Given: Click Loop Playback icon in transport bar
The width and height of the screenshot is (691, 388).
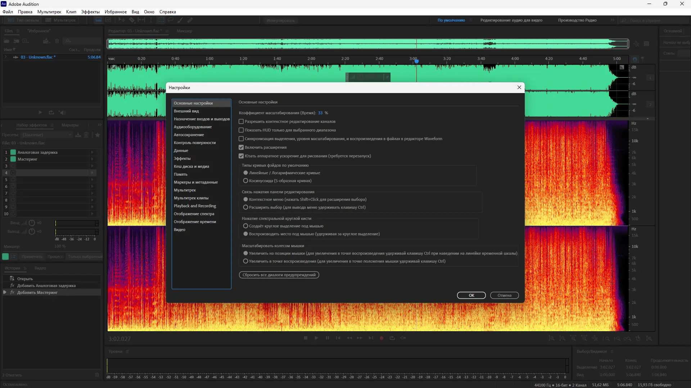Looking at the screenshot, I should pos(392,338).
